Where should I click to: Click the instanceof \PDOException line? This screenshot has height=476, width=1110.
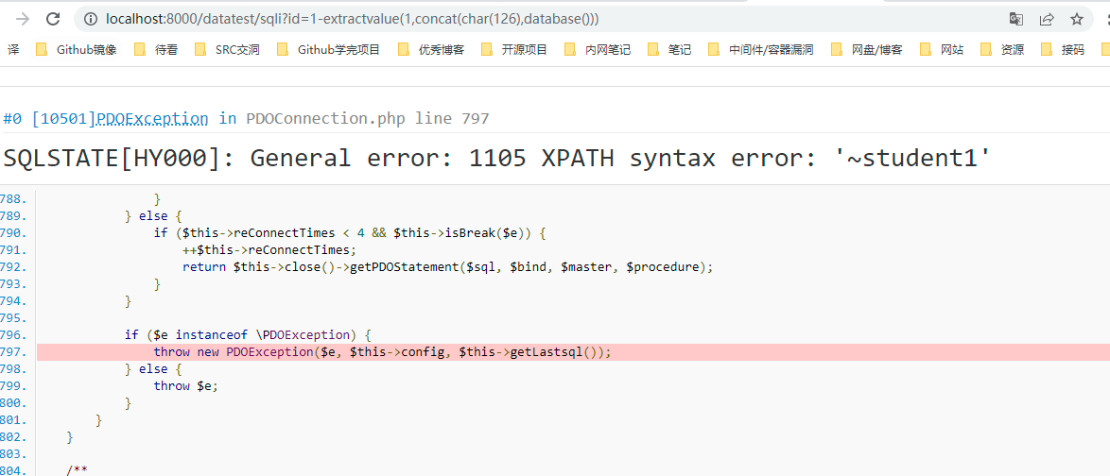pyautogui.click(x=248, y=334)
